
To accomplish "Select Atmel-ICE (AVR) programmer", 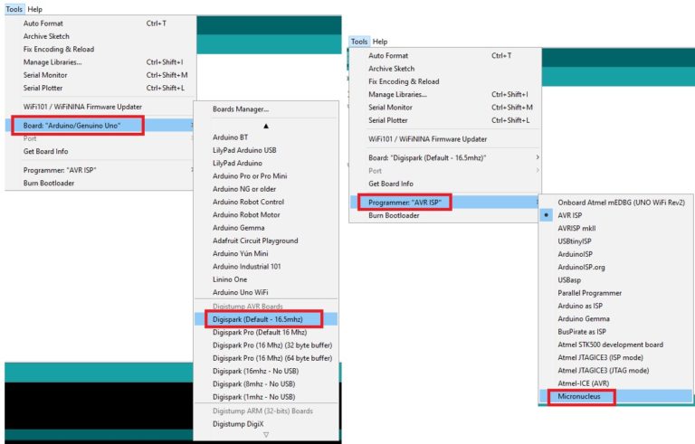I will (615, 383).
